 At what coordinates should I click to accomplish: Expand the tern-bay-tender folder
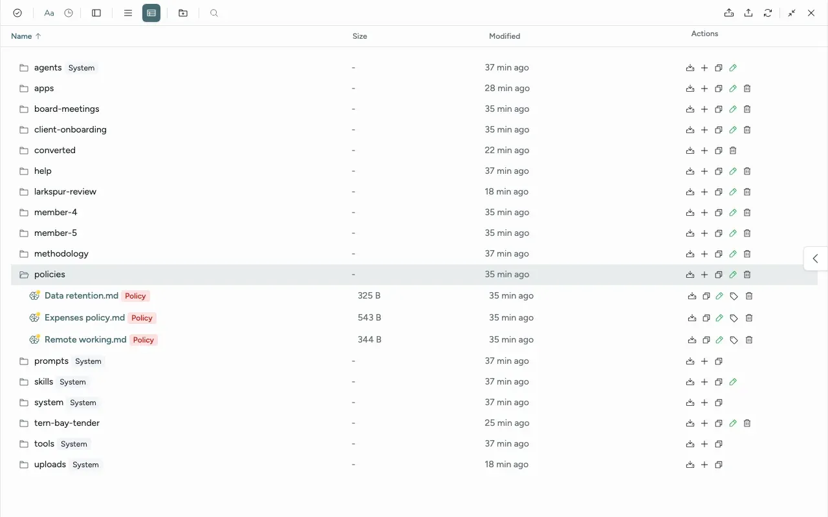pos(24,423)
